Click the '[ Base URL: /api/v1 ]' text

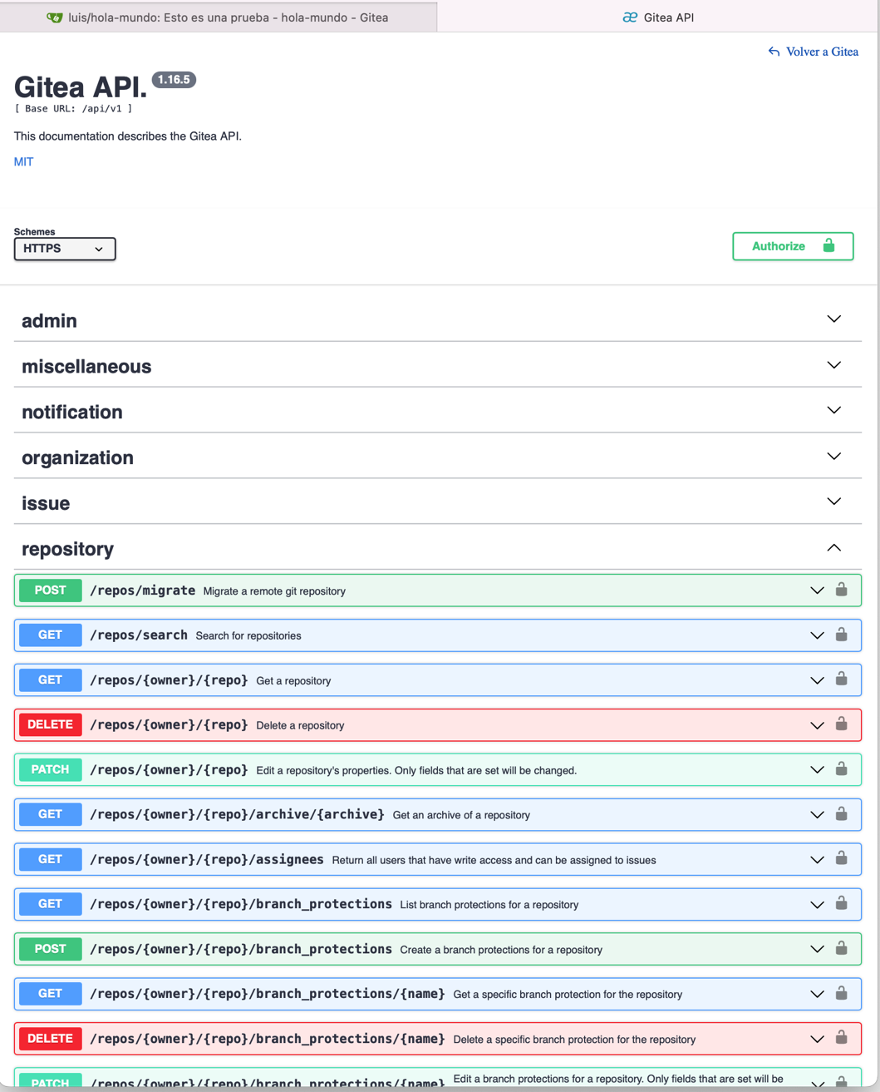(x=73, y=109)
